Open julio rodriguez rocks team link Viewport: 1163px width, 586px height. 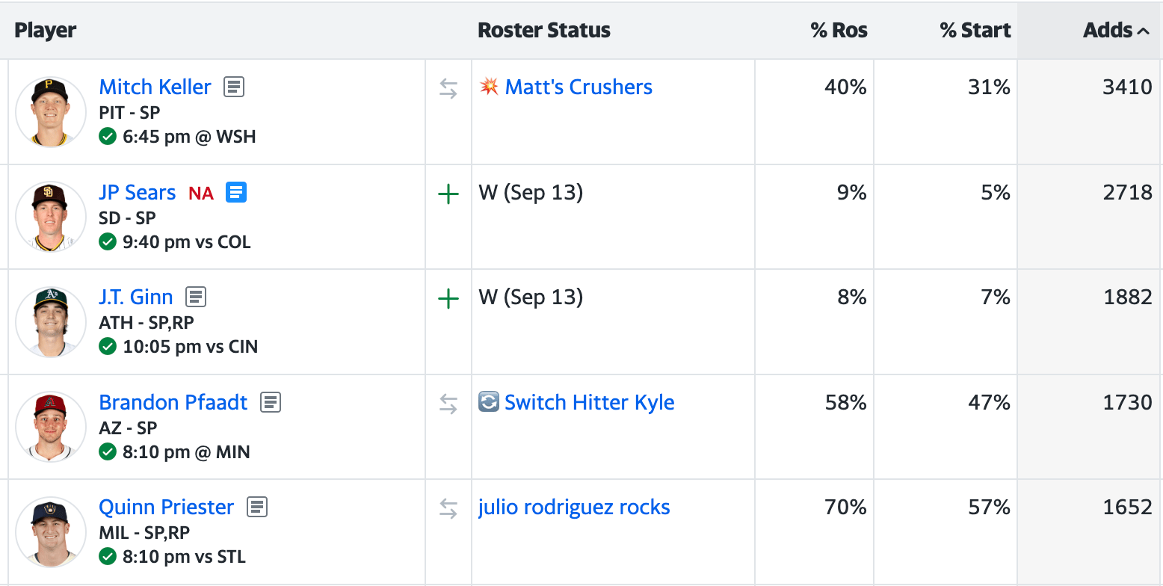574,508
